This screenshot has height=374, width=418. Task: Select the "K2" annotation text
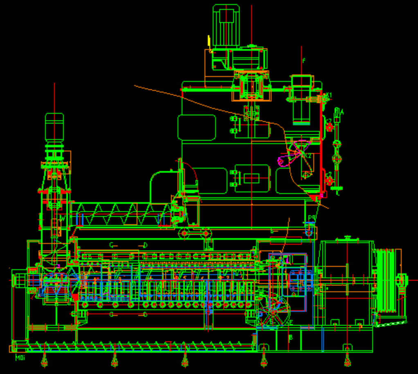307,155
